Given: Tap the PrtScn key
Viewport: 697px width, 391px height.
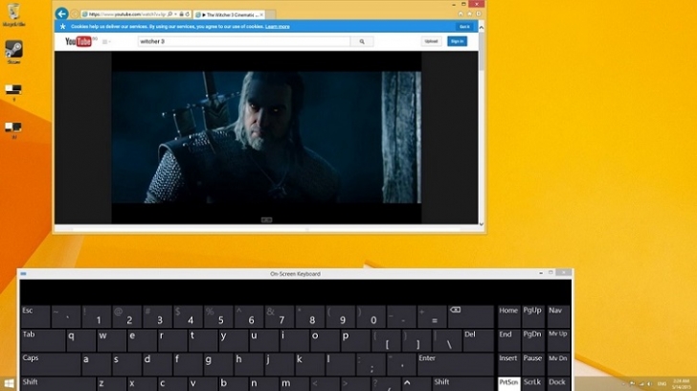Looking at the screenshot, I should (x=508, y=384).
